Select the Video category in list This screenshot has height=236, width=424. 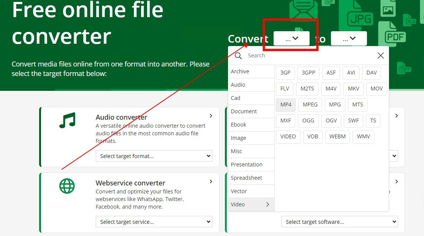[x=251, y=204]
